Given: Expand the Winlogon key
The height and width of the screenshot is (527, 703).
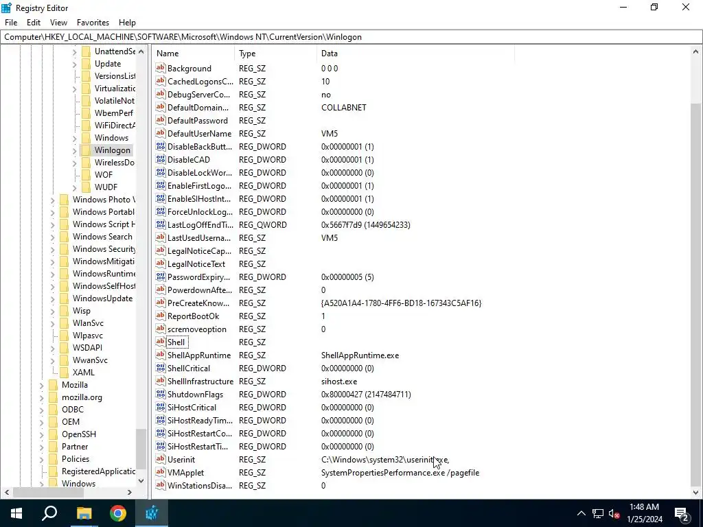Looking at the screenshot, I should [75, 150].
